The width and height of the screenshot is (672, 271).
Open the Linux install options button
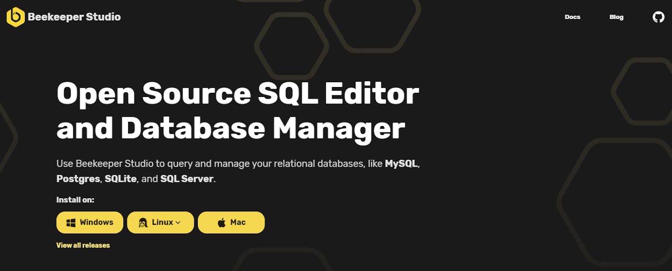pyautogui.click(x=160, y=222)
